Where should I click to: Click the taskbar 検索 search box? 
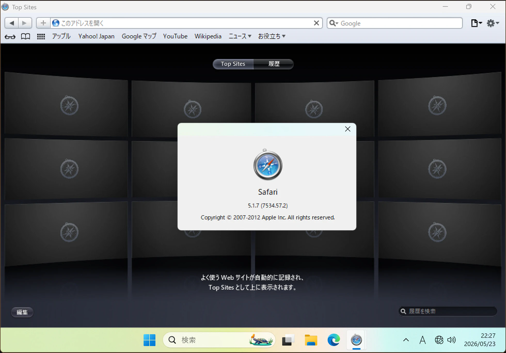coord(219,340)
